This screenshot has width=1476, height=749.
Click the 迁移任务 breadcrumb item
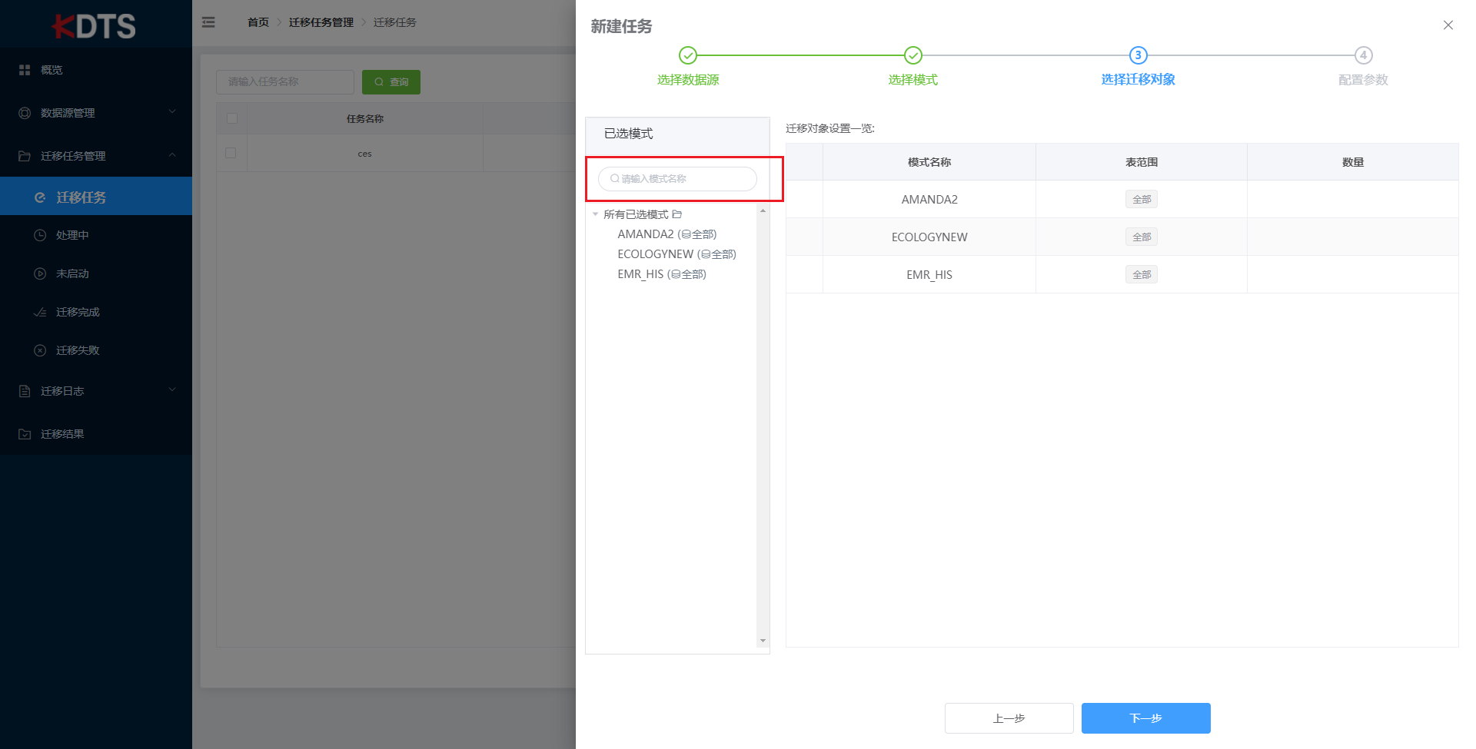[395, 22]
